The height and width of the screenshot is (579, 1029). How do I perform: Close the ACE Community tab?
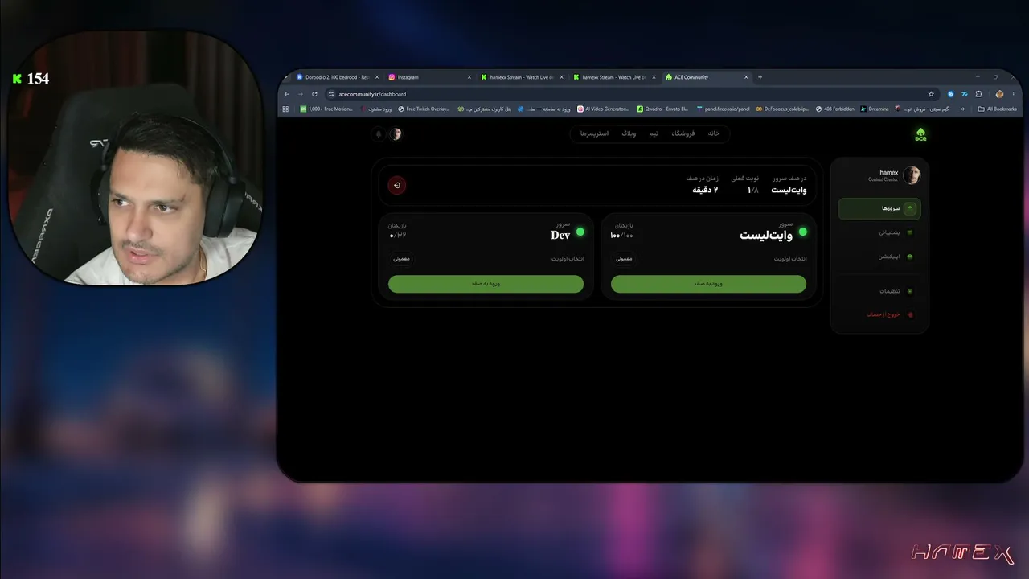pyautogui.click(x=746, y=77)
